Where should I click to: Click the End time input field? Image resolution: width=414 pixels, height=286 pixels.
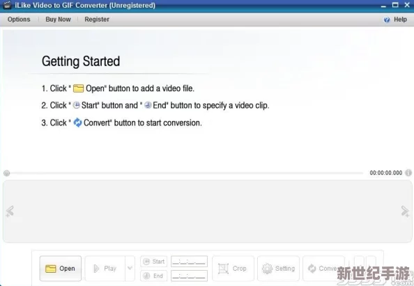(x=189, y=276)
